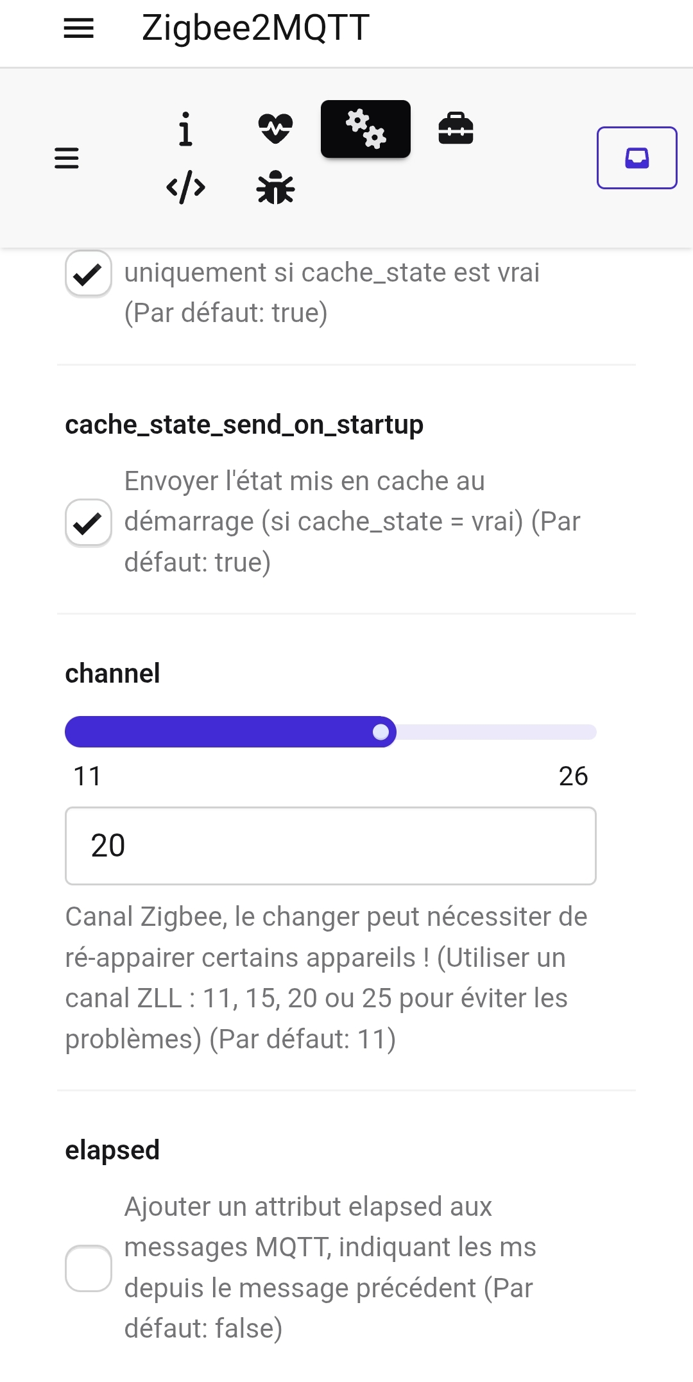Expand the secondary settings sidebar menu
The image size is (693, 1382).
(67, 158)
